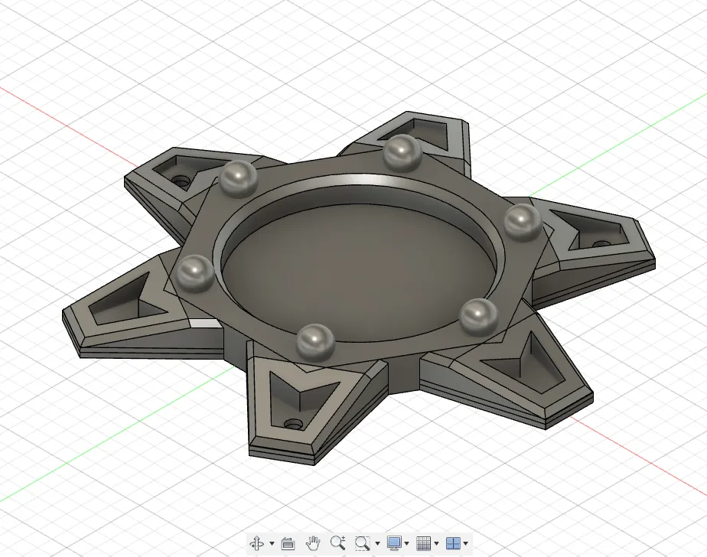The height and width of the screenshot is (557, 707).
Task: Select the Zoom Window fit tool
Action: coord(363,543)
